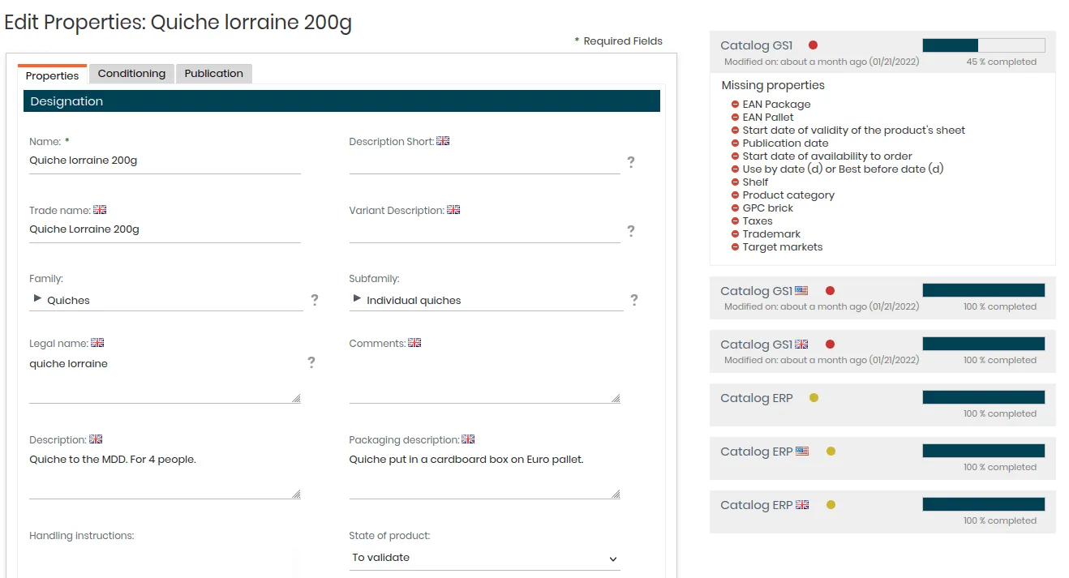
Task: Expand the Family Quiches triangle
Action: tap(37, 299)
